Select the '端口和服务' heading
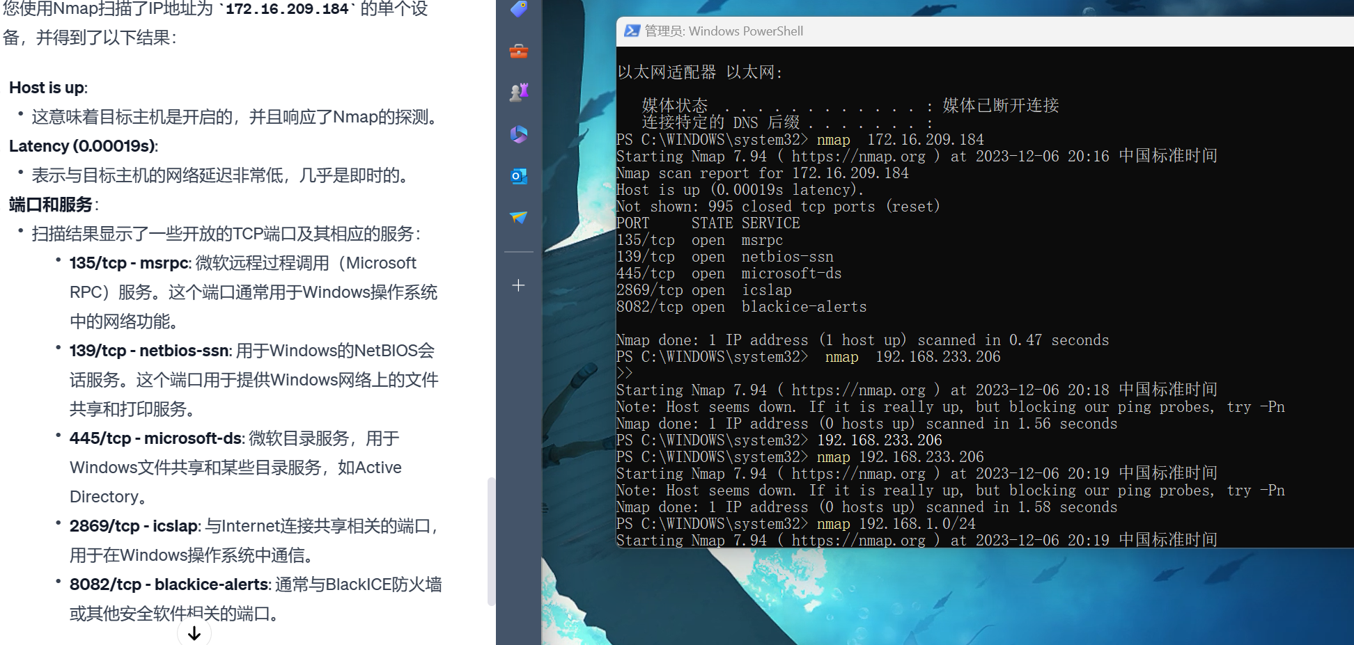The image size is (1354, 645). click(51, 205)
